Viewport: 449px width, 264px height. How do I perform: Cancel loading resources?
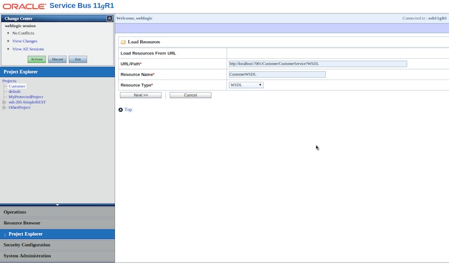pos(191,95)
